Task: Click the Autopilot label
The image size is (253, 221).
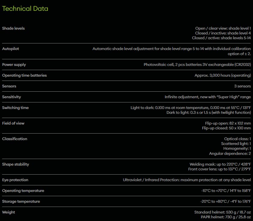Action: pos(10,49)
